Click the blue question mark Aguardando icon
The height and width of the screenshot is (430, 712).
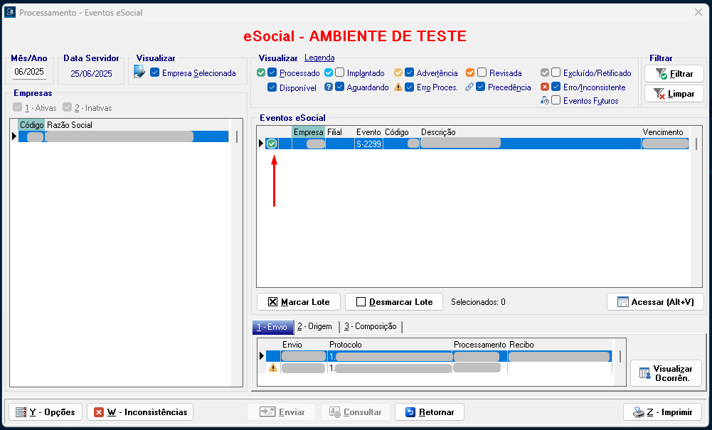329,87
